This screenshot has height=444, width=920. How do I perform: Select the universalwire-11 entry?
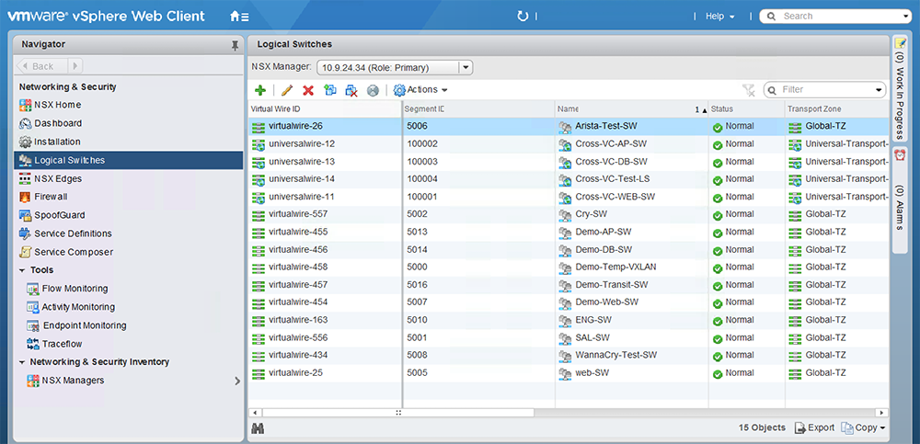[x=302, y=197]
